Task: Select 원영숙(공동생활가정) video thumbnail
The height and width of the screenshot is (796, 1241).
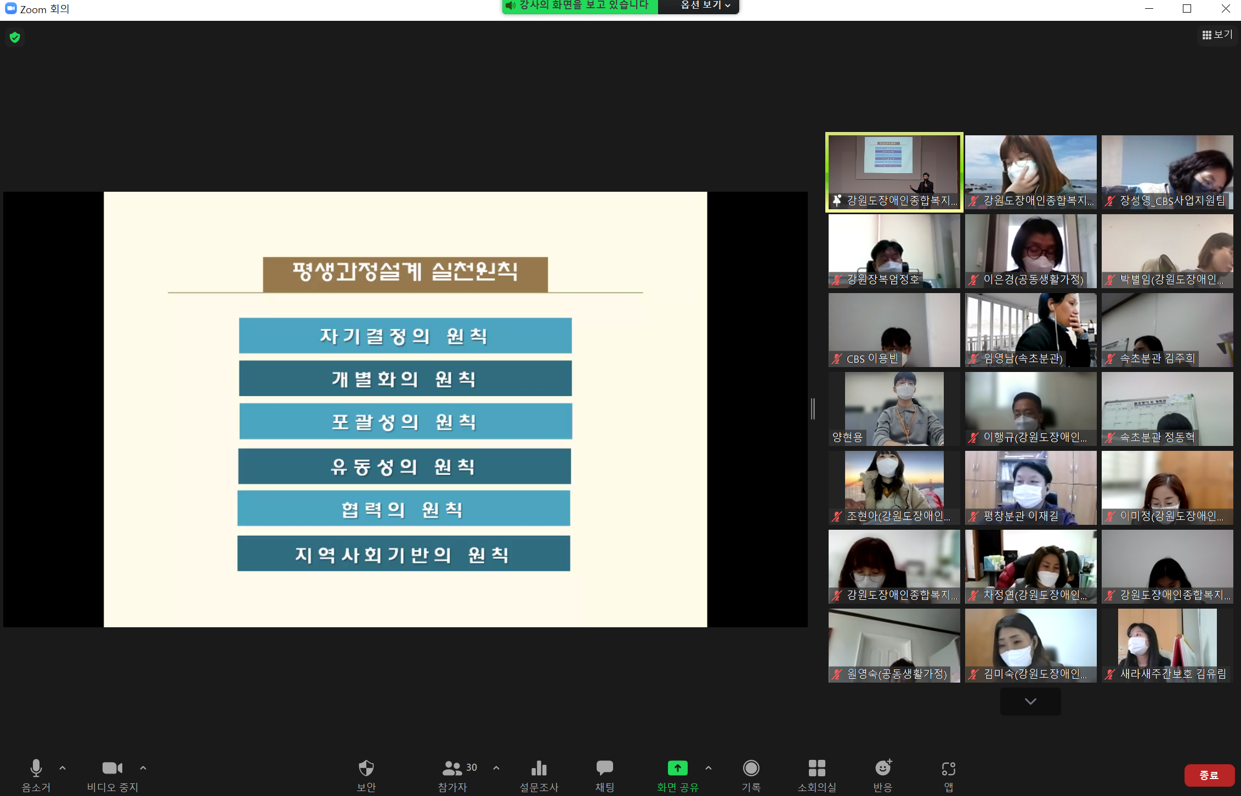Action: click(x=894, y=645)
